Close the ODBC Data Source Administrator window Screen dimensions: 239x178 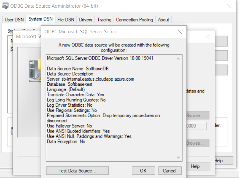pos(229,6)
